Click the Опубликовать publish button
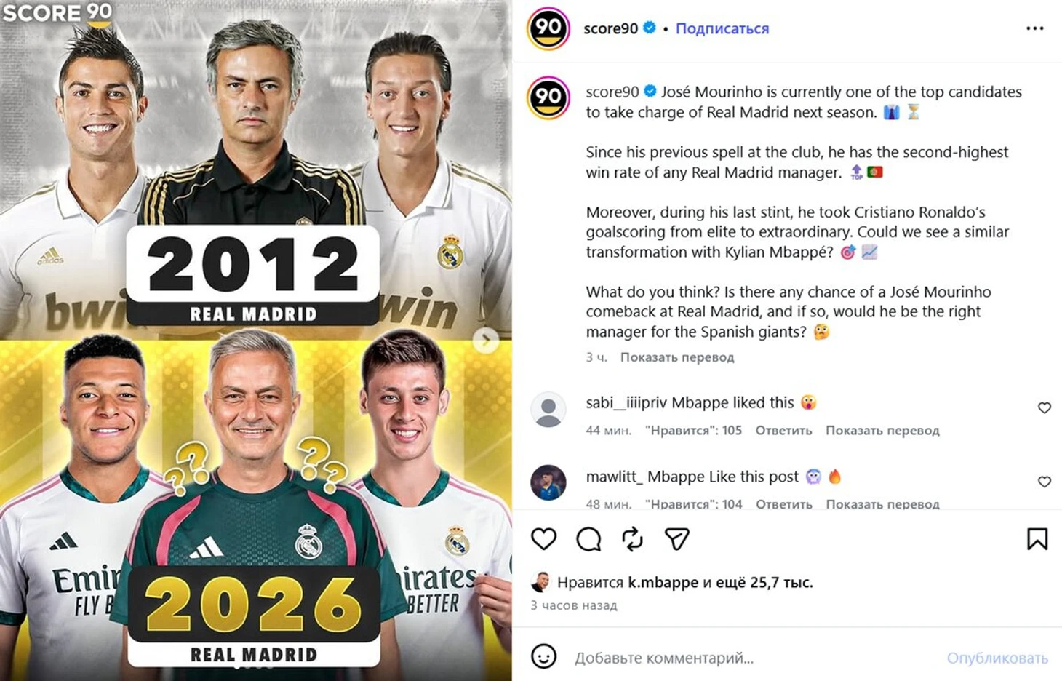The image size is (1062, 681). (x=997, y=658)
